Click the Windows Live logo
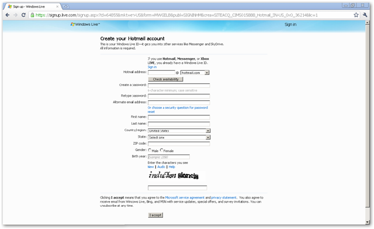Viewport: 374px width, 229px height. [x=85, y=25]
